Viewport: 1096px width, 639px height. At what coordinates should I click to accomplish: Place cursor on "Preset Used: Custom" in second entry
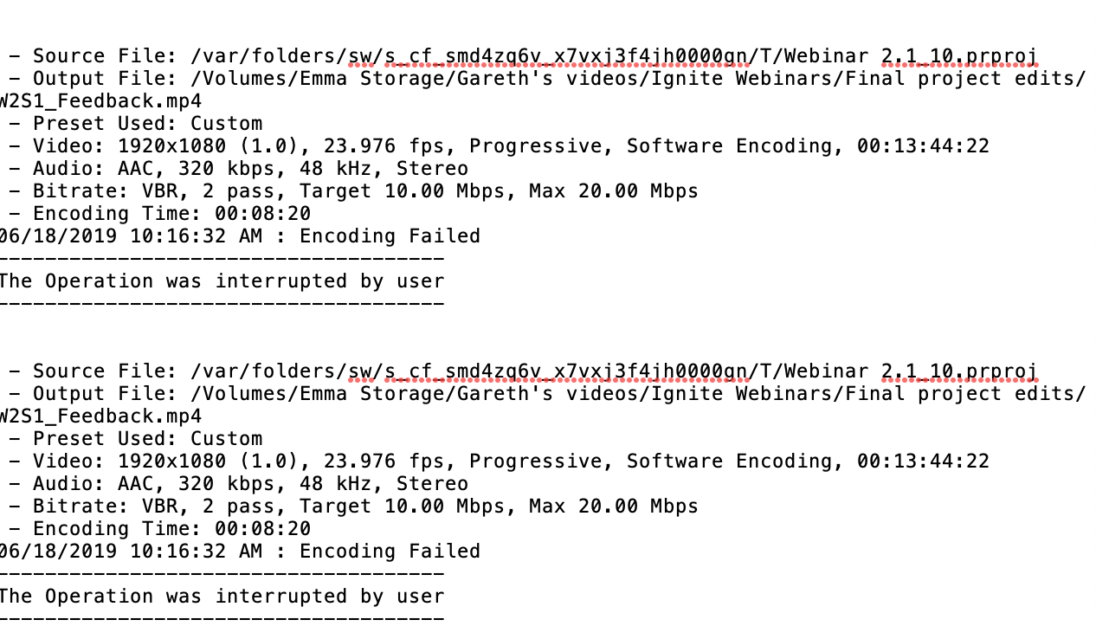click(147, 439)
